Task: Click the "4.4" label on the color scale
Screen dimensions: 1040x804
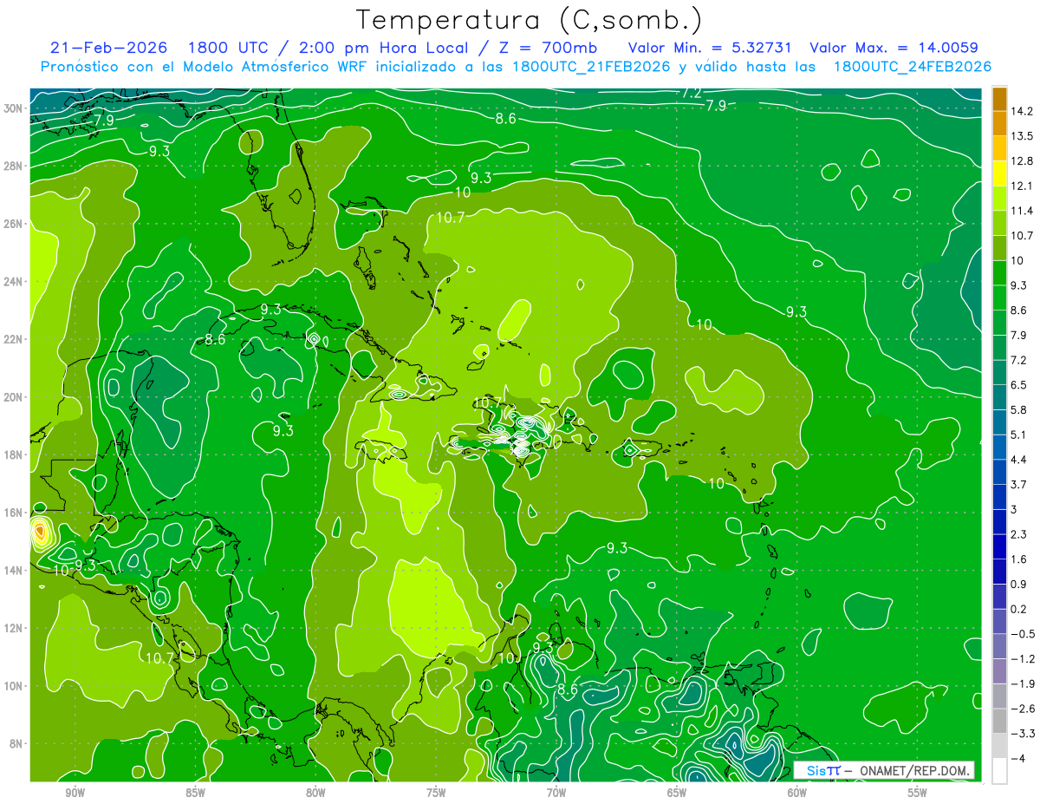Action: click(1019, 460)
